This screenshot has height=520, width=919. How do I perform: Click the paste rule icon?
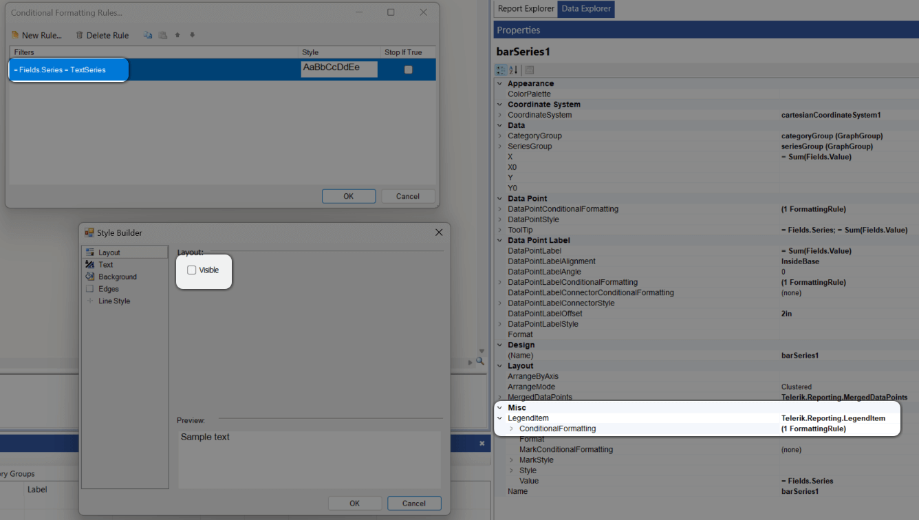[x=162, y=35]
